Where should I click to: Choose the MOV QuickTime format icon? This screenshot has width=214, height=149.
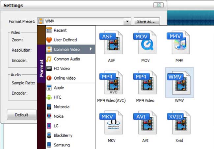[145, 42]
